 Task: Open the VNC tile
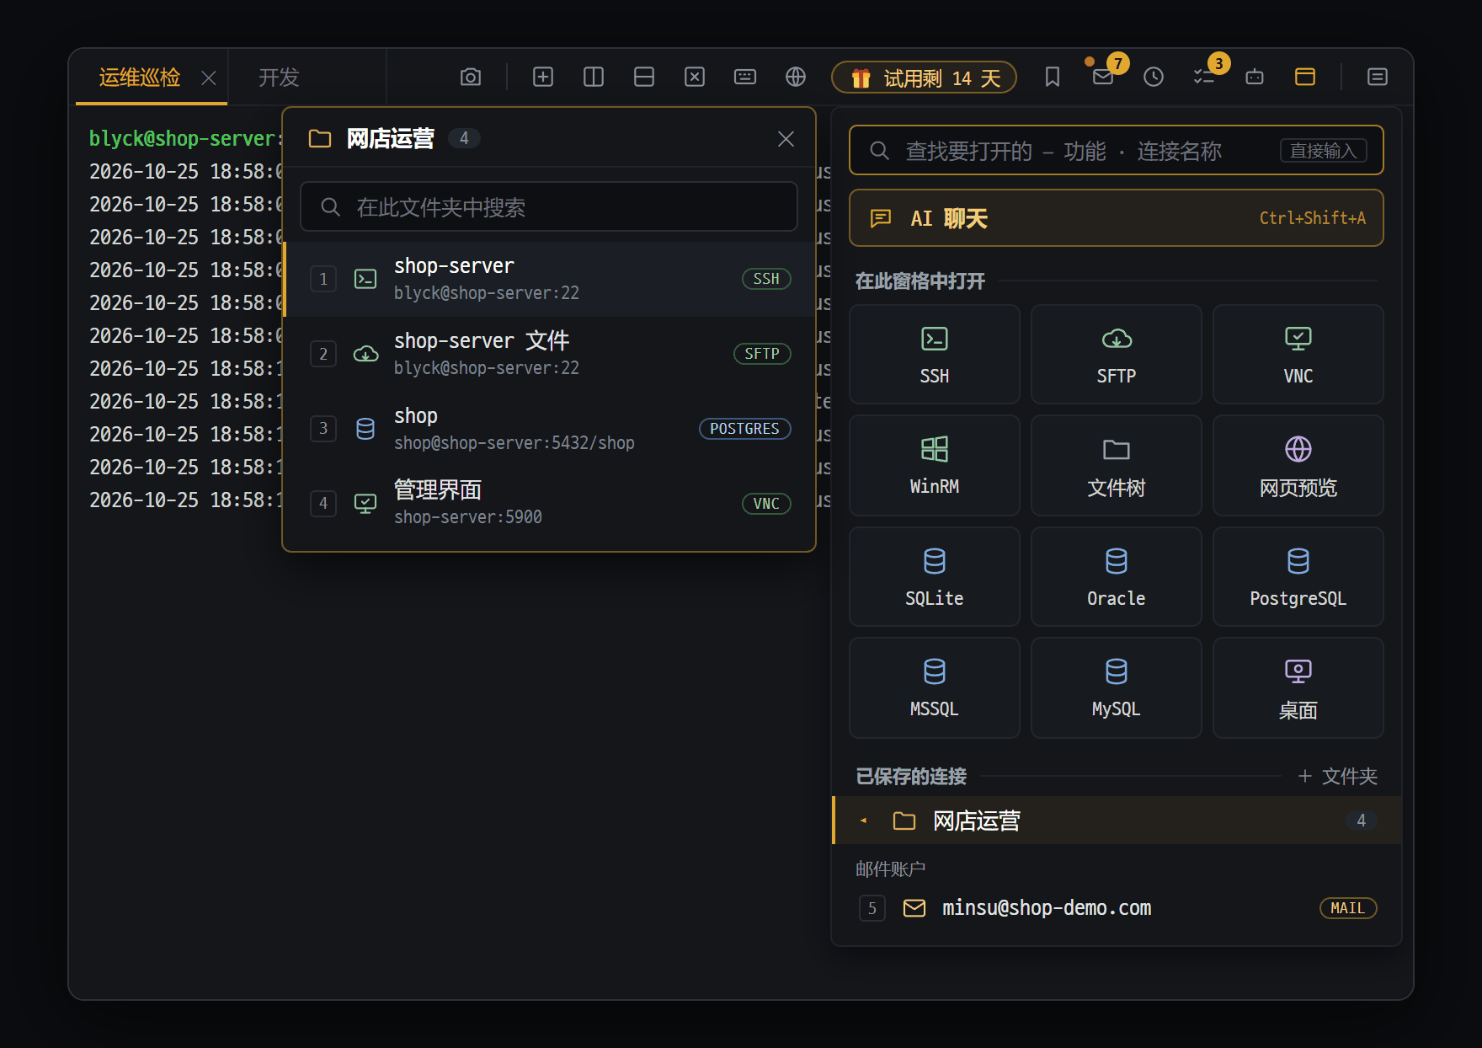(1298, 355)
